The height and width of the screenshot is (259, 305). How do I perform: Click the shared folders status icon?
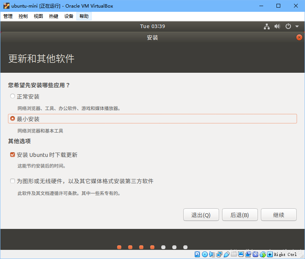click(234, 254)
